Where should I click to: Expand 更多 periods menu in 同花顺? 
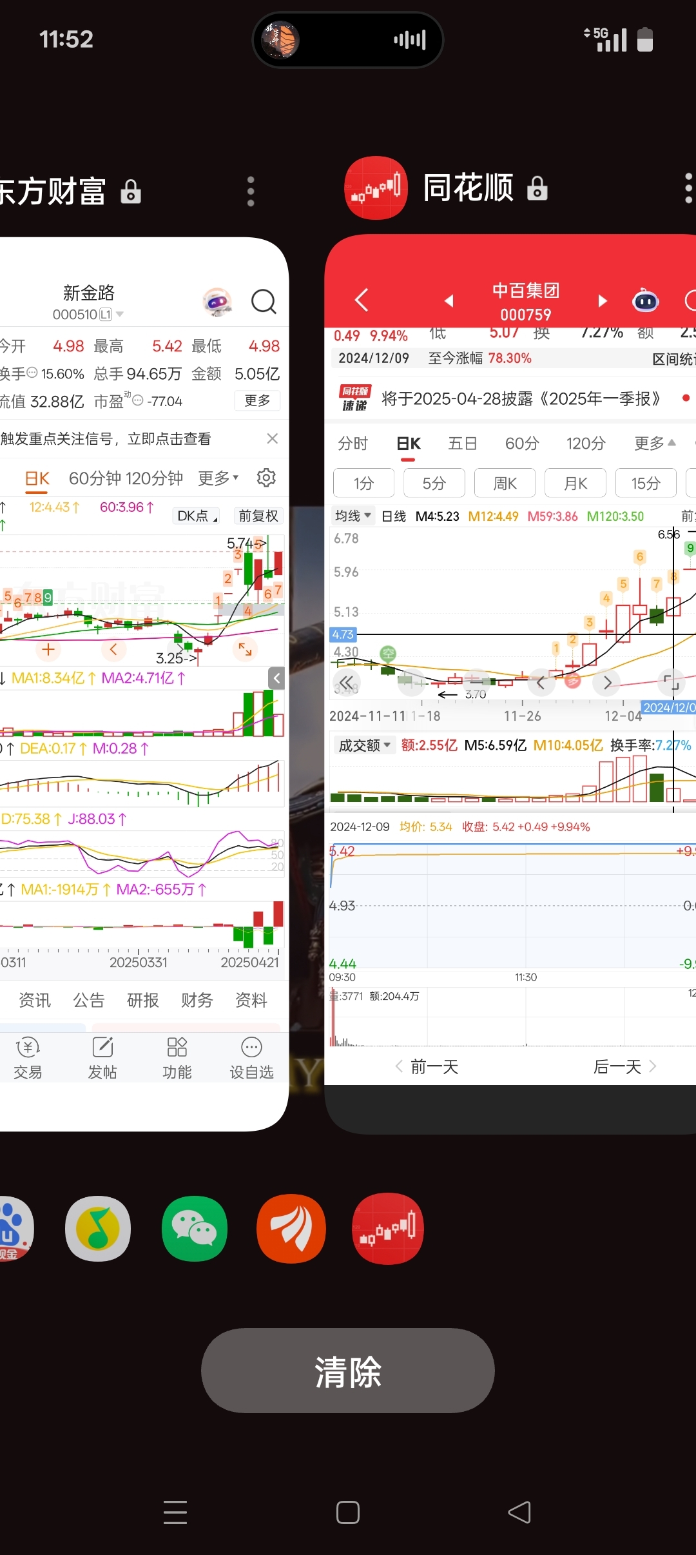coord(655,444)
